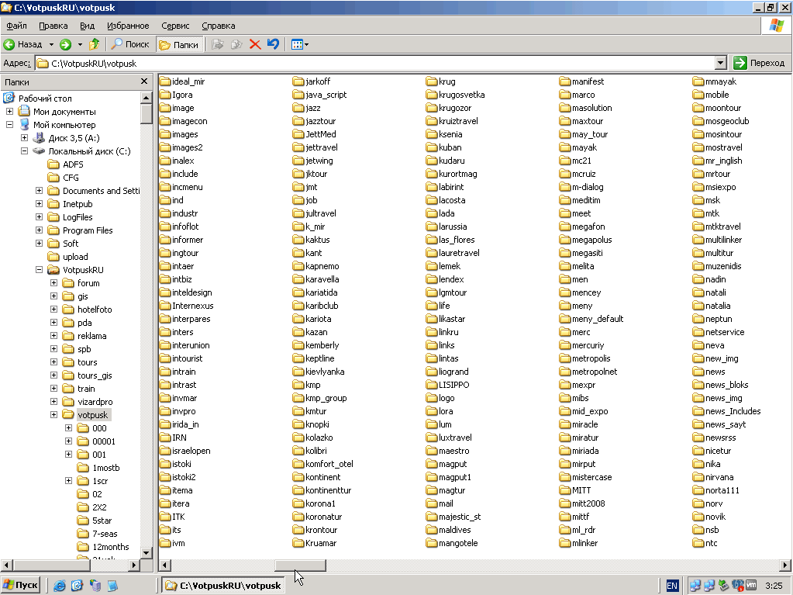
Task: Open the Views icon dropdown
Action: coord(300,44)
